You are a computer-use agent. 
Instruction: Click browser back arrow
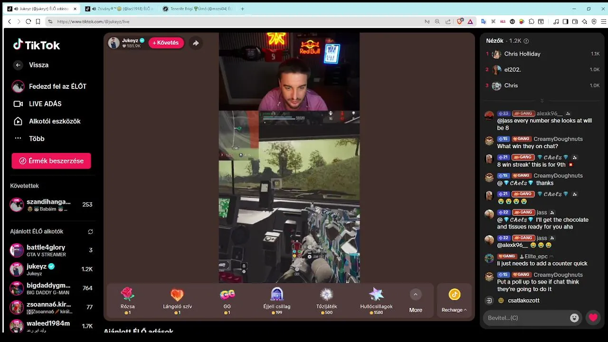pos(9,21)
